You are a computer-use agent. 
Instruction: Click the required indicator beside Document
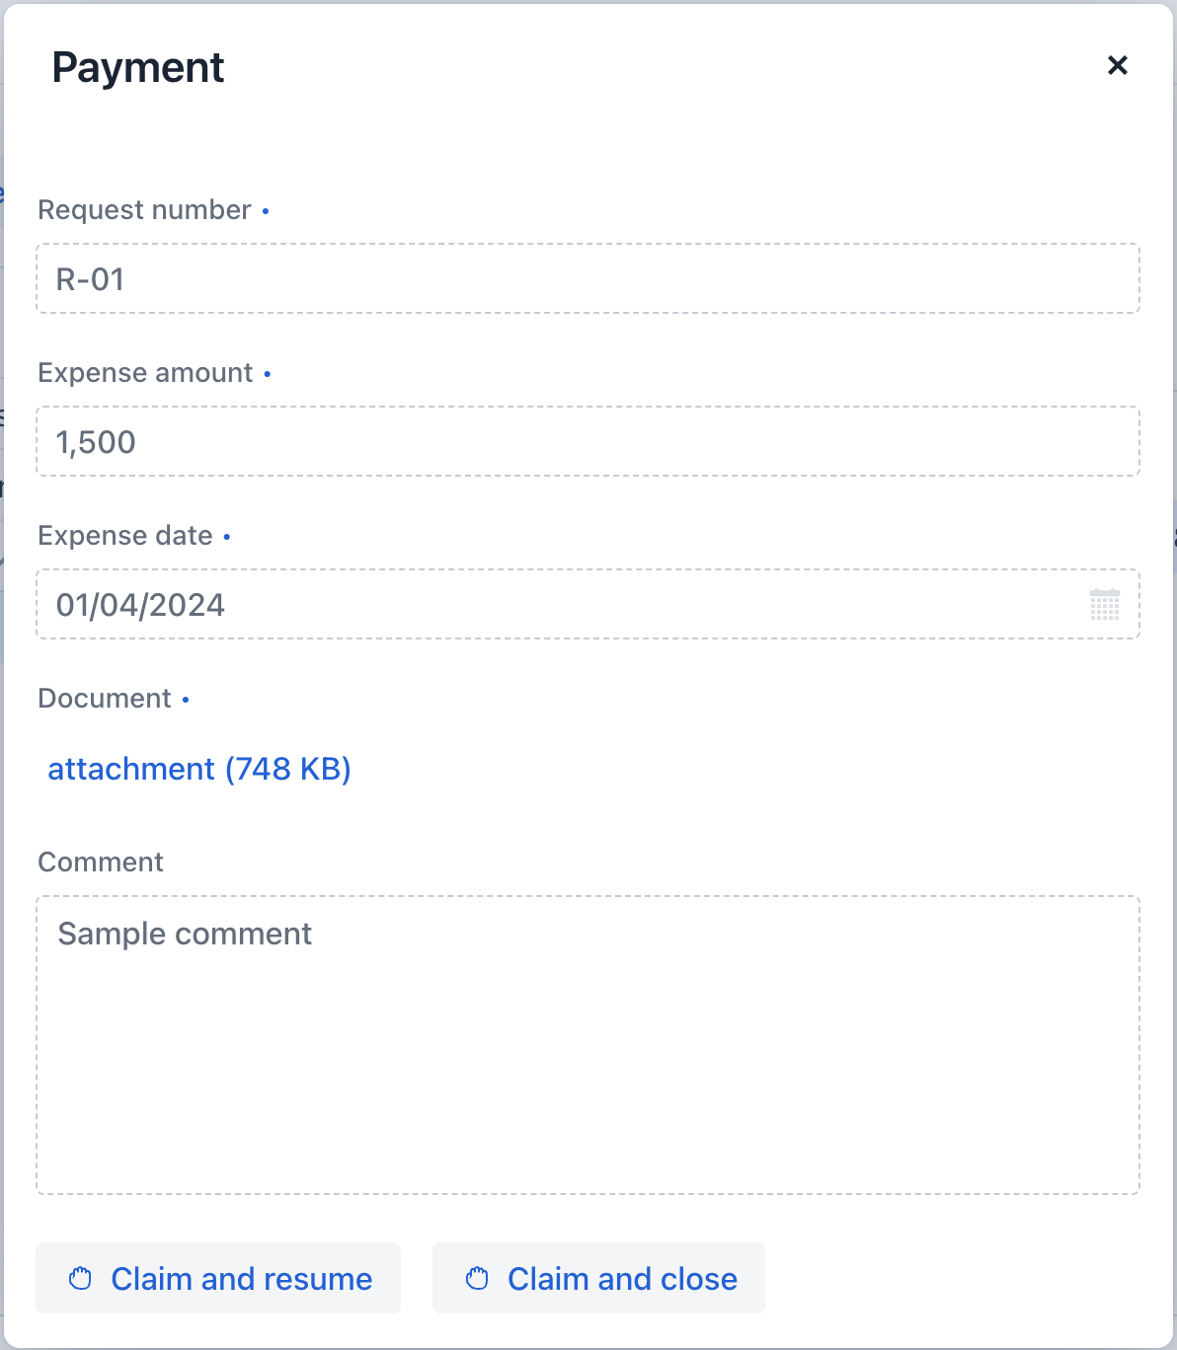[185, 700]
